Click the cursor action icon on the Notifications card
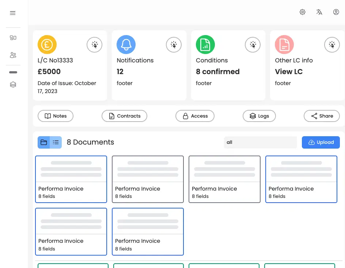Viewport: 345px width, 268px height. 174,45
